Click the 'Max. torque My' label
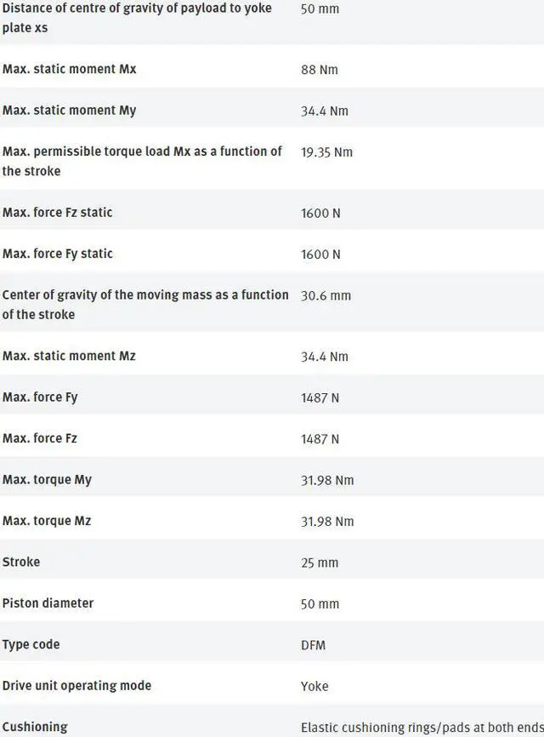This screenshot has height=737, width=544. pyautogui.click(x=47, y=480)
